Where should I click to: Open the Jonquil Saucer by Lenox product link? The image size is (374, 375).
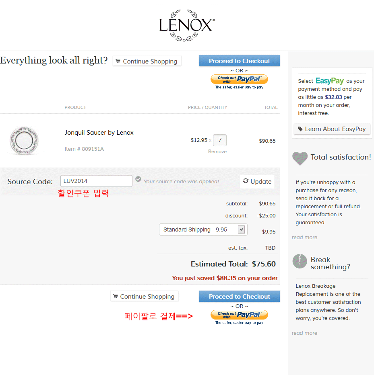click(x=99, y=133)
